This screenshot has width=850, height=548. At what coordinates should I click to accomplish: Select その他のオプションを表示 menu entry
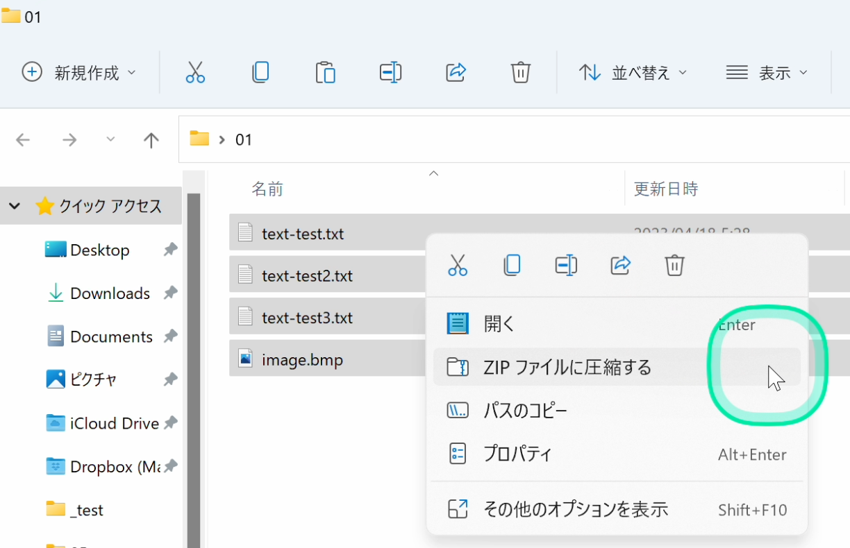coord(617,510)
